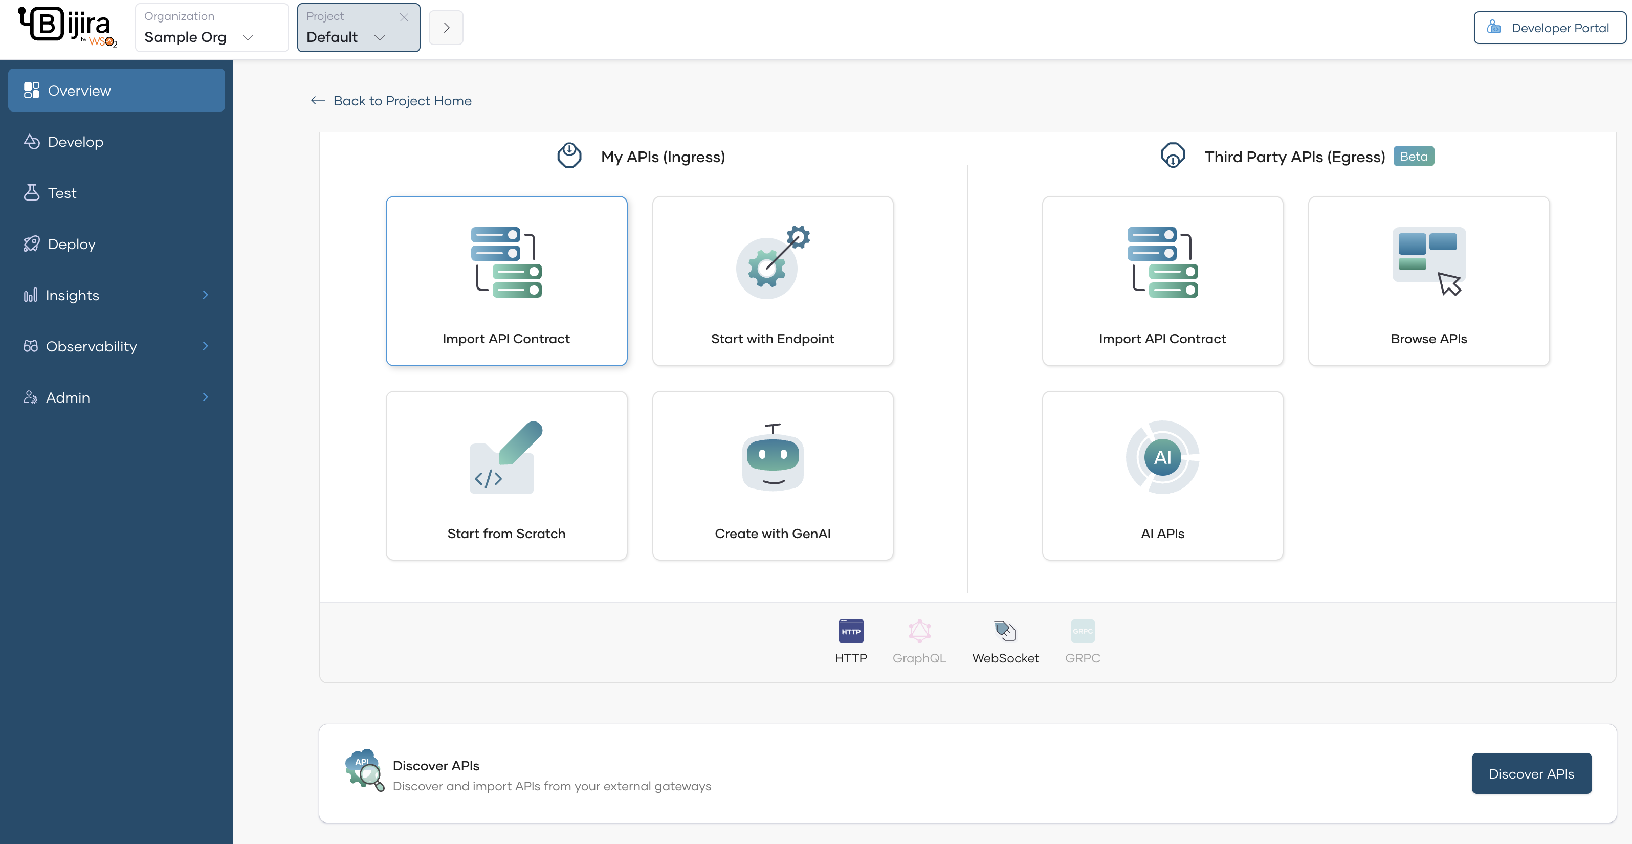Clear the Project filter with the X
Screen dimensions: 1632x844
tap(404, 17)
